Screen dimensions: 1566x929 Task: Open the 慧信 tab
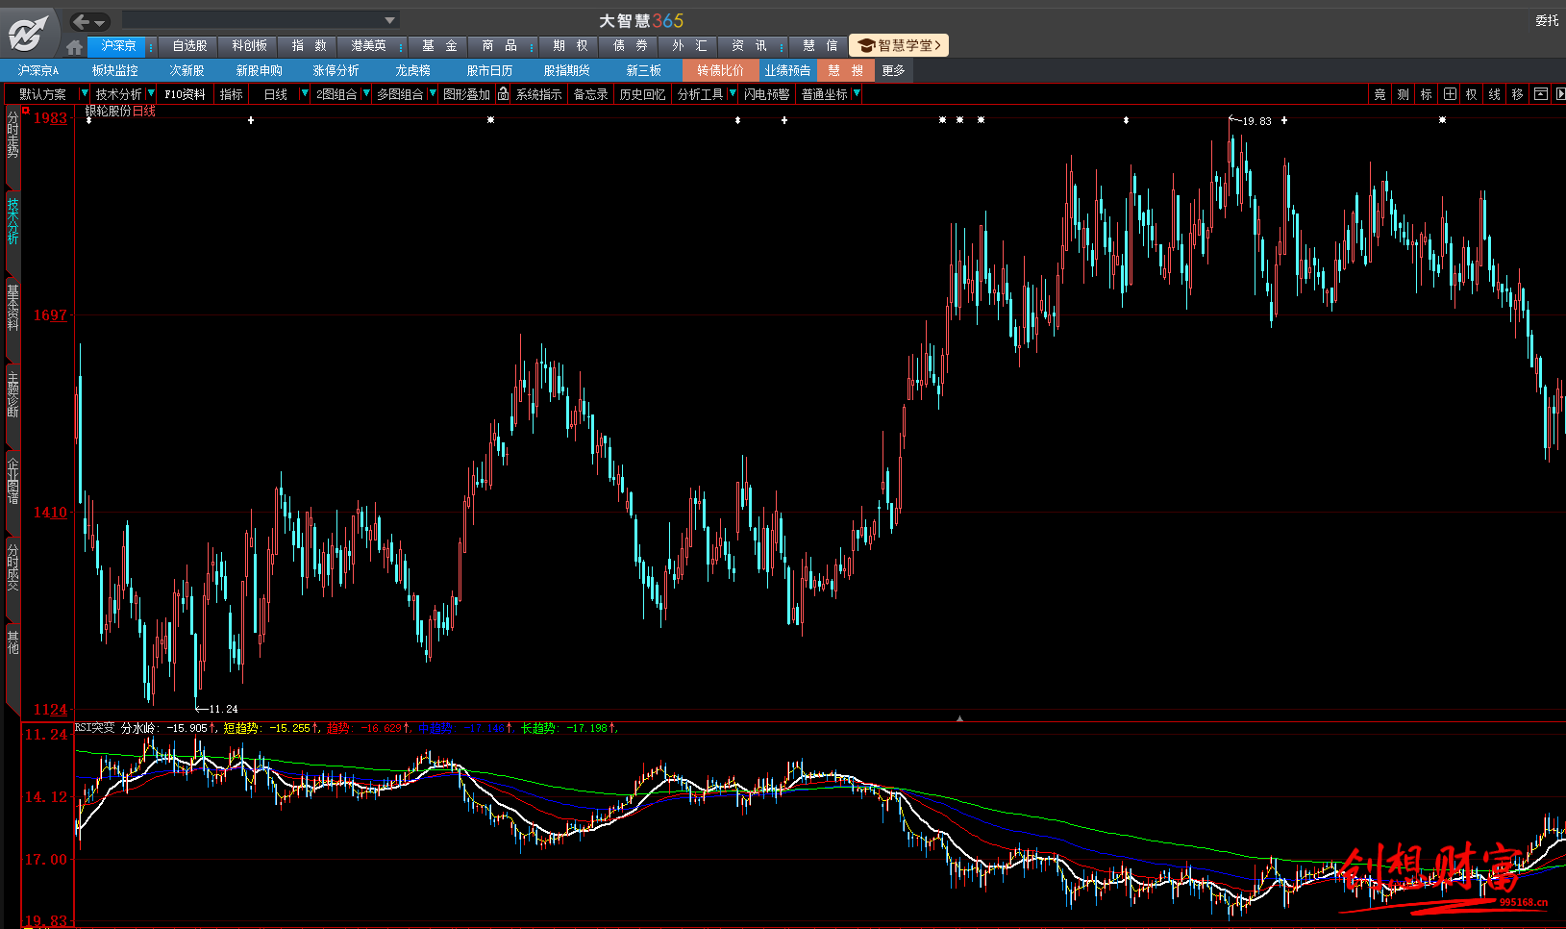(819, 46)
